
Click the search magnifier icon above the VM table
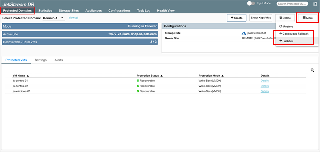point(312,70)
